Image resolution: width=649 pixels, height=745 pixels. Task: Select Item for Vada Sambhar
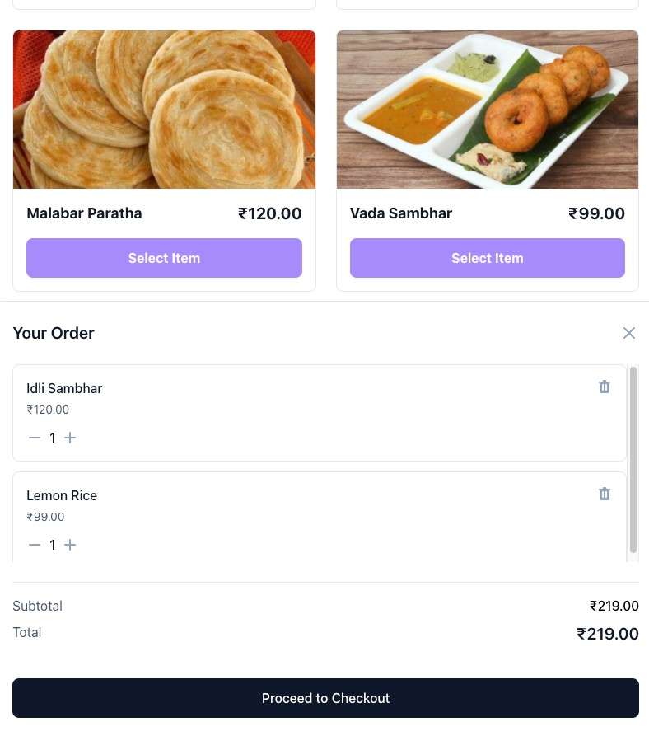[487, 258]
